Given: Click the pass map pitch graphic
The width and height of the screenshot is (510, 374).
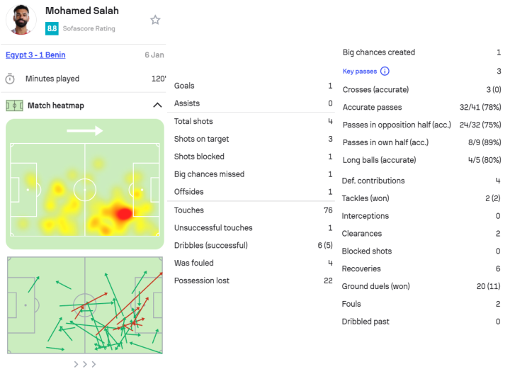Looking at the screenshot, I should [85, 305].
